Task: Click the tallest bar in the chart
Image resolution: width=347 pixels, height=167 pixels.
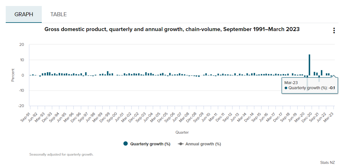Action: pos(309,65)
